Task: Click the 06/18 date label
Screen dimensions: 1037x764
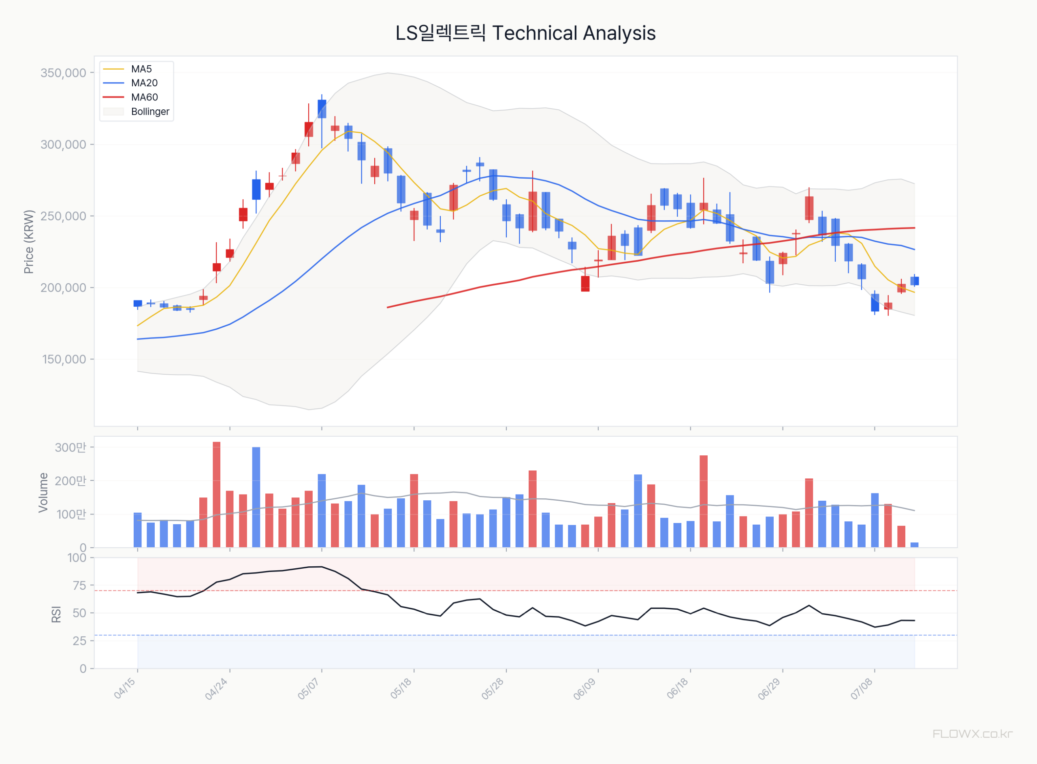Action: (x=677, y=689)
